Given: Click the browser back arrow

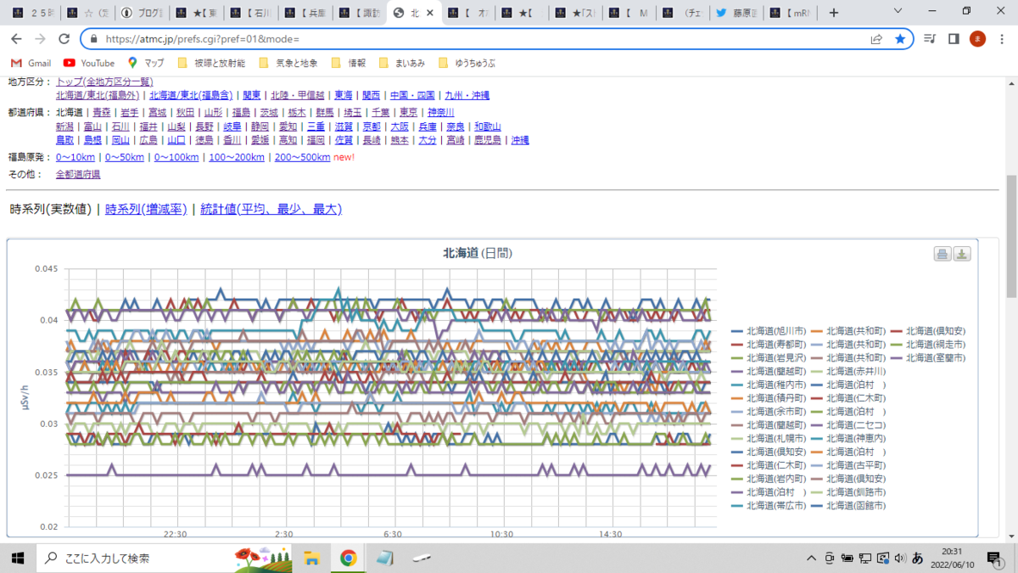Looking at the screenshot, I should [16, 39].
